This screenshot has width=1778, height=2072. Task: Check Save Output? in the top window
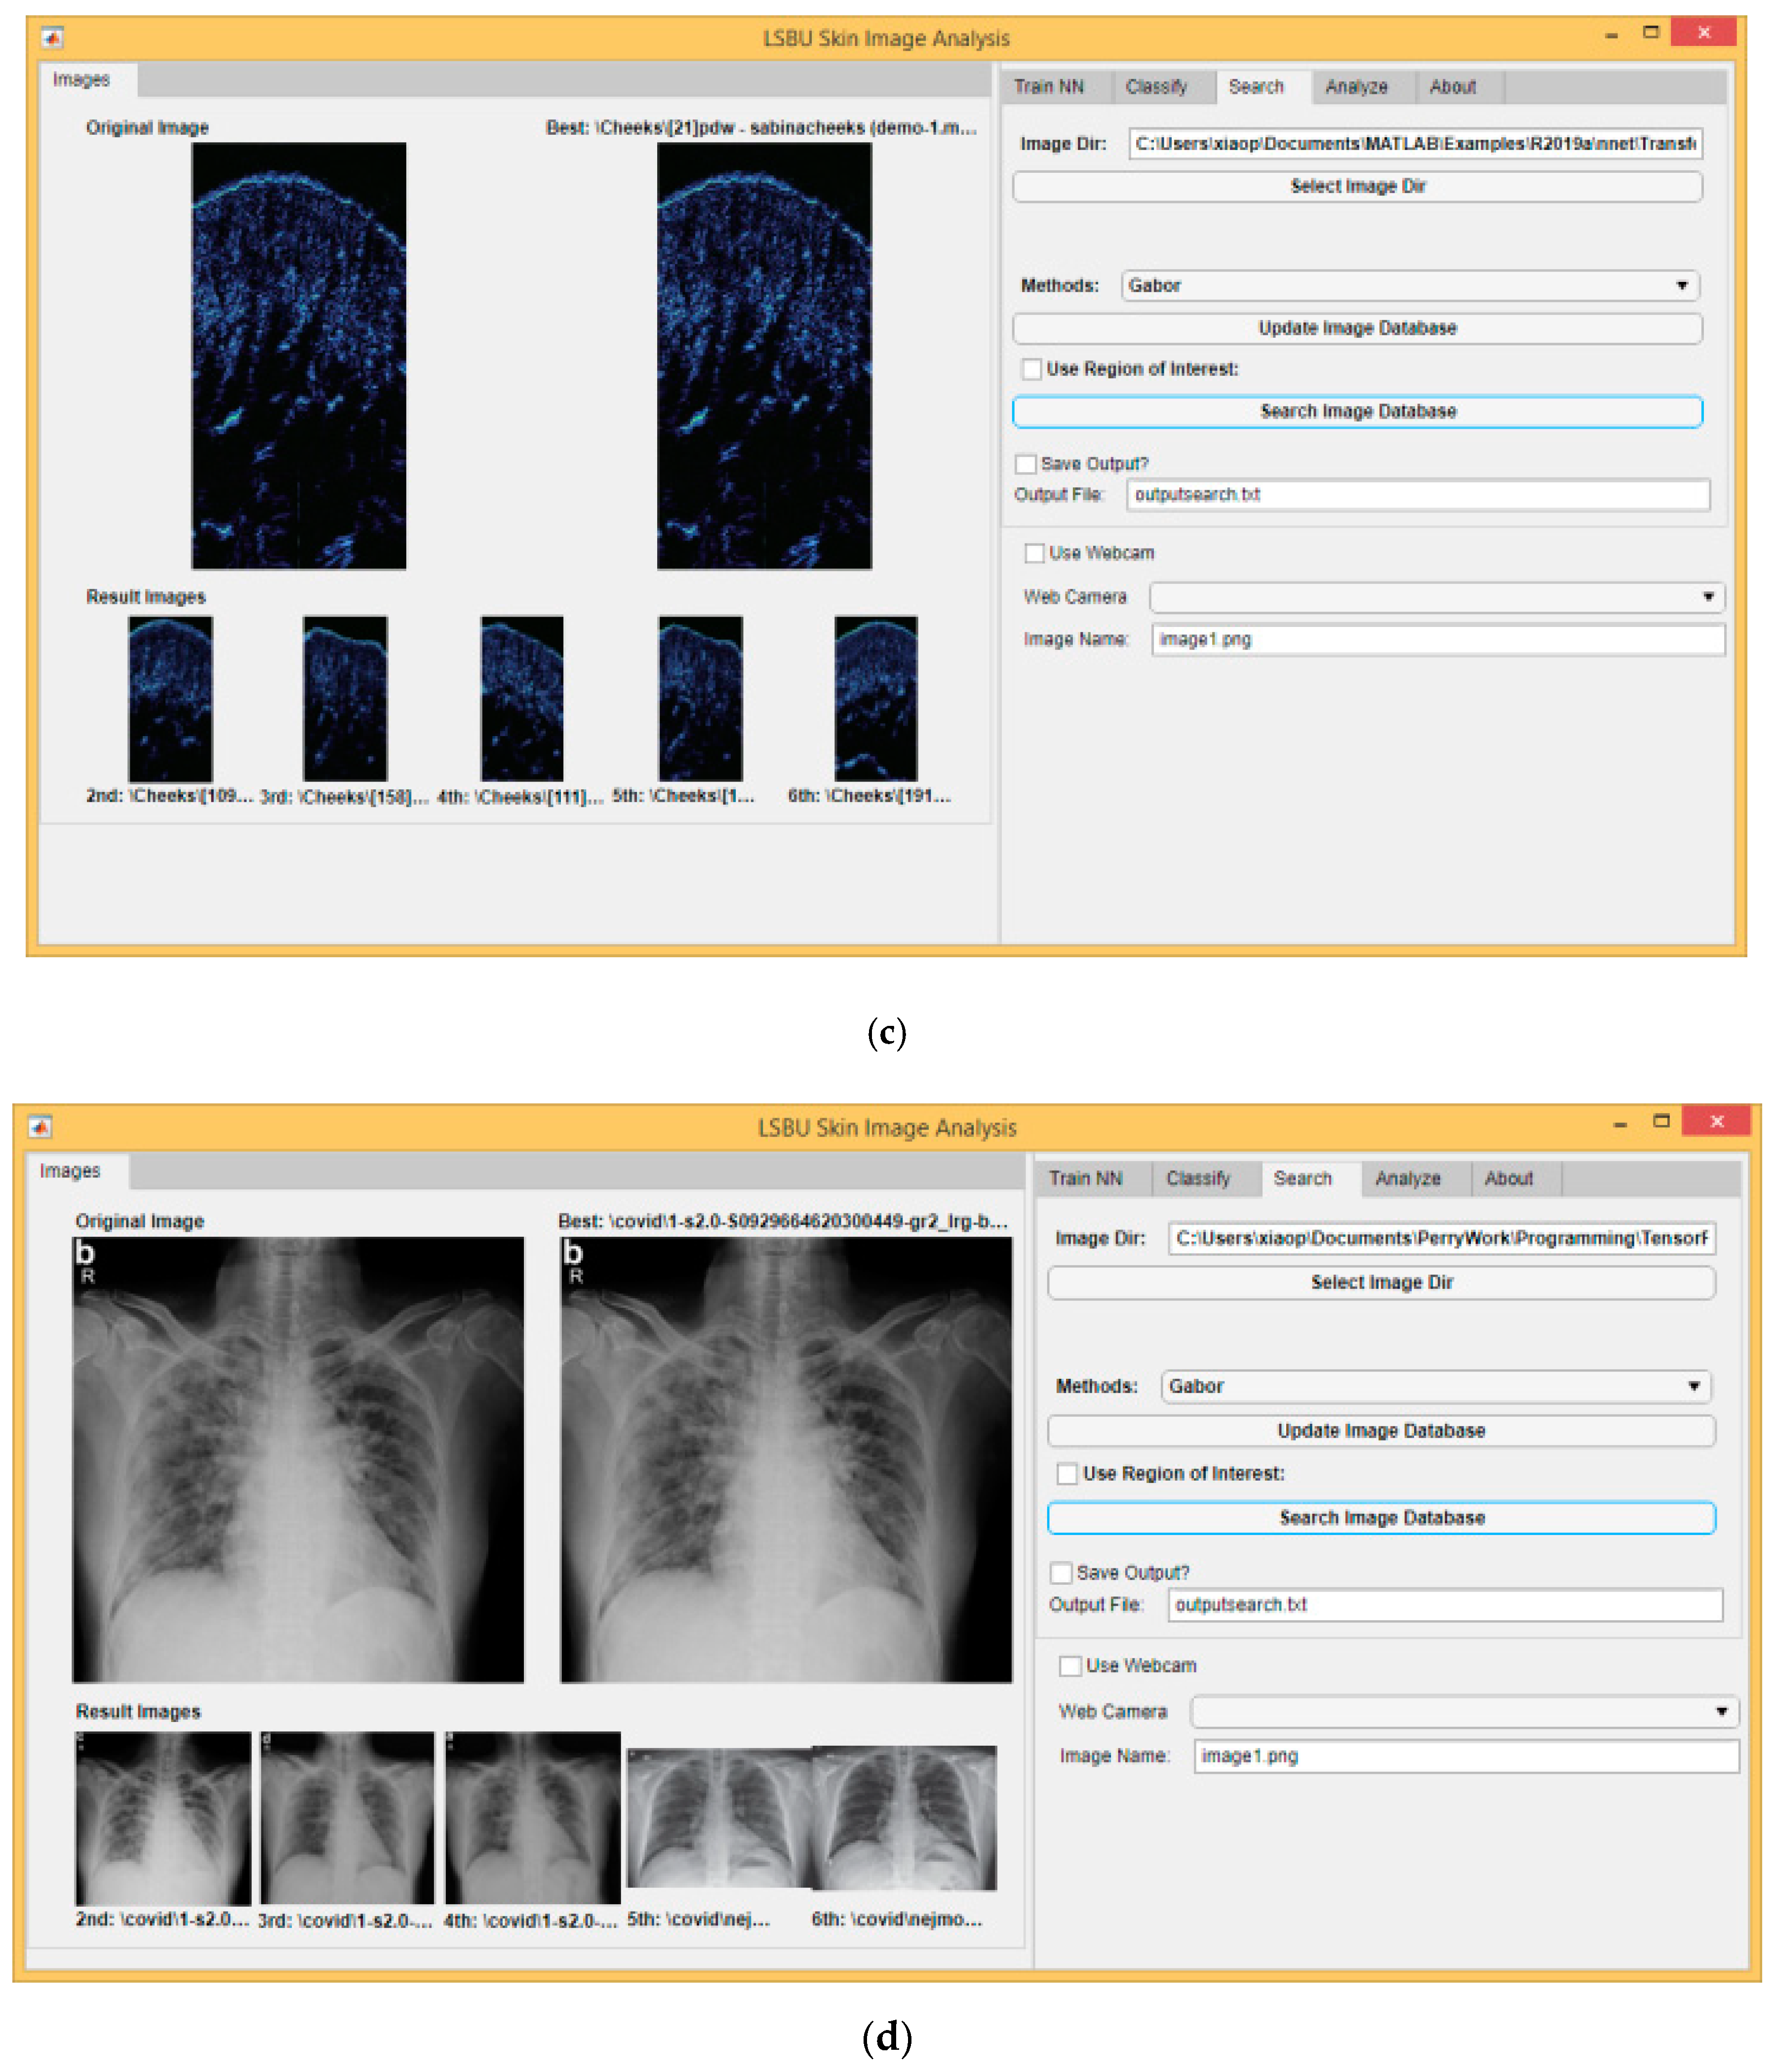(1025, 464)
